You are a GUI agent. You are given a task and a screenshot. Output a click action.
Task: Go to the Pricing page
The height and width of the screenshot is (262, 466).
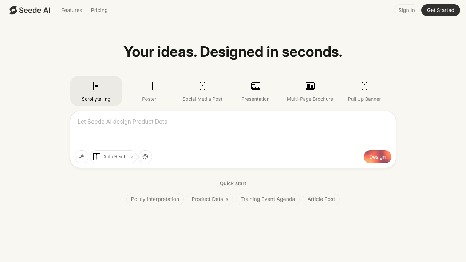tap(99, 10)
